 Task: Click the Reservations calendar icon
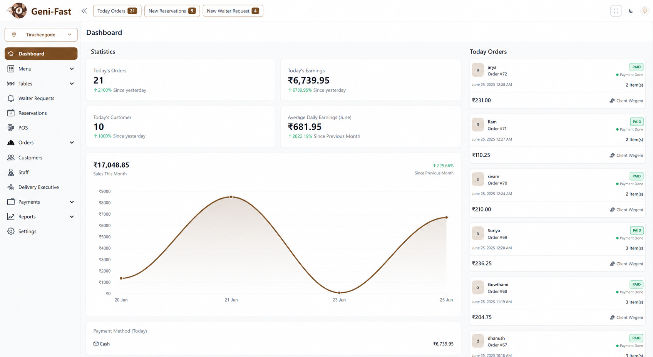pyautogui.click(x=11, y=113)
